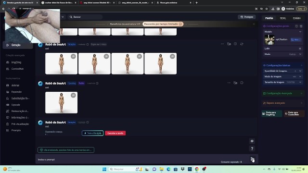
Task: Open the Windows Start menu
Action: pos(104,169)
